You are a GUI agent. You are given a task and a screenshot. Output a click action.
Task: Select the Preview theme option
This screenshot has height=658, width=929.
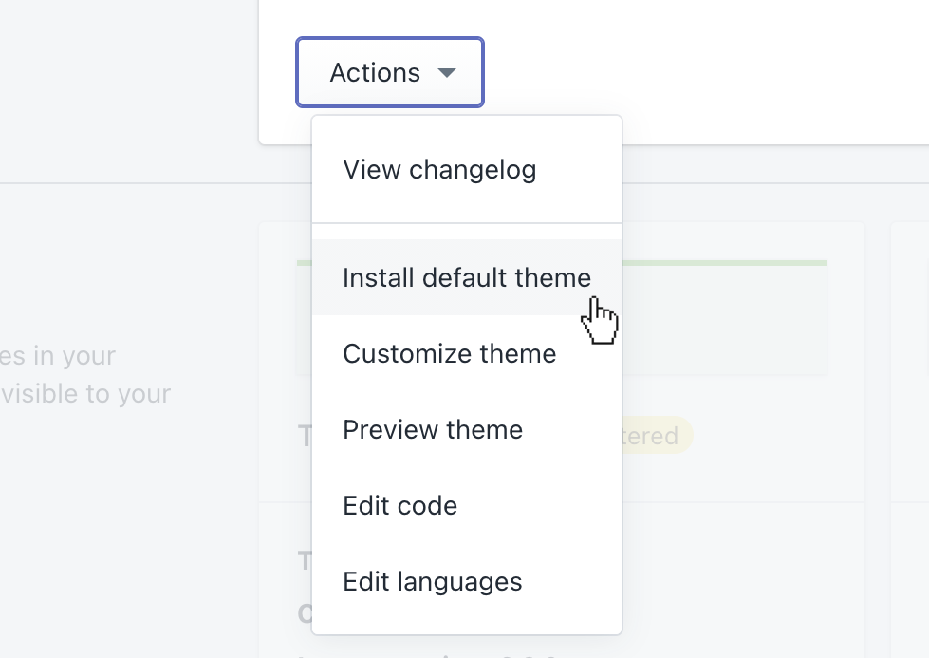pos(433,429)
